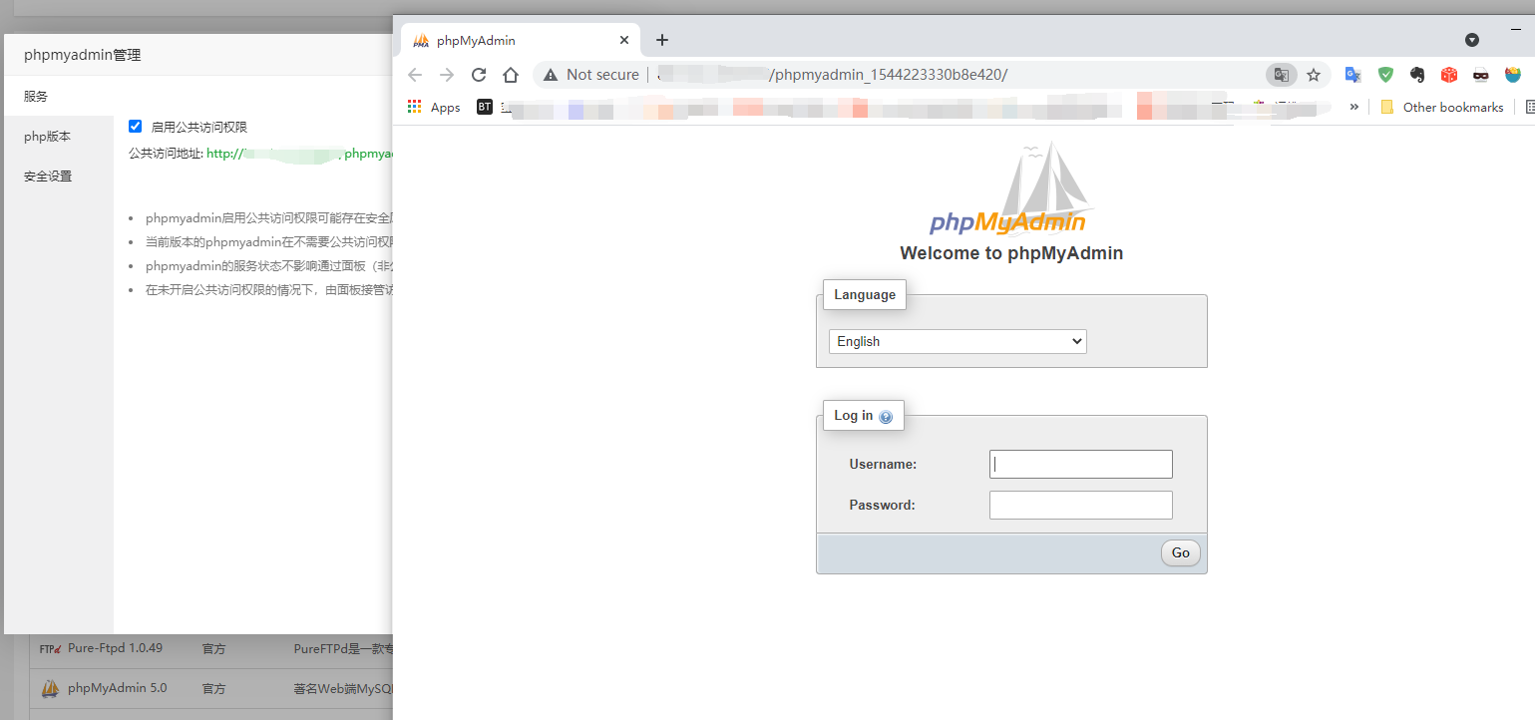The width and height of the screenshot is (1535, 720).
Task: View the Not secure site warning
Action: 590,75
